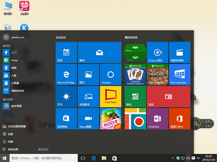Screen dimensions: 217x162
Task: Click the 最近添加 link at bottom
Action: click(x=43, y=149)
